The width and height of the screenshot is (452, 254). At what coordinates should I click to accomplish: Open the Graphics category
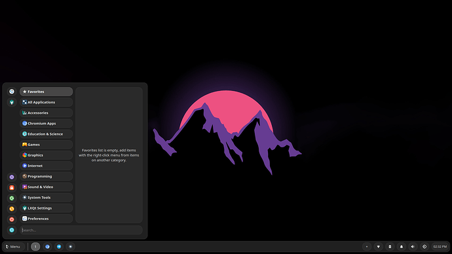(46, 155)
